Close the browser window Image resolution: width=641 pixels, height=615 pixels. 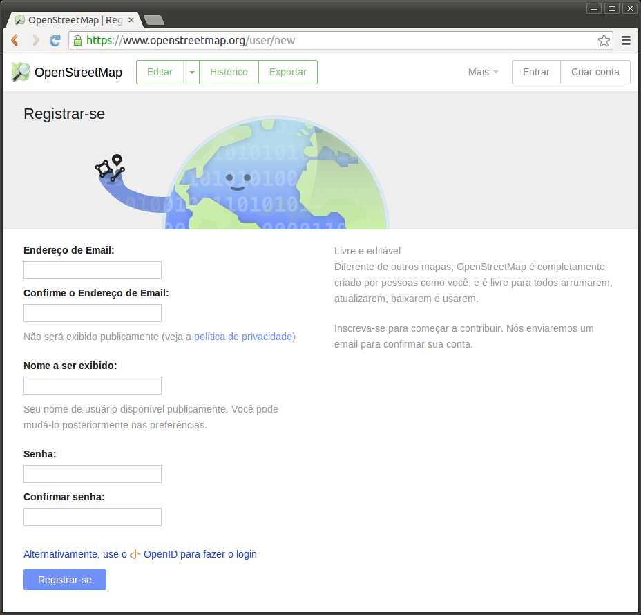(x=630, y=8)
